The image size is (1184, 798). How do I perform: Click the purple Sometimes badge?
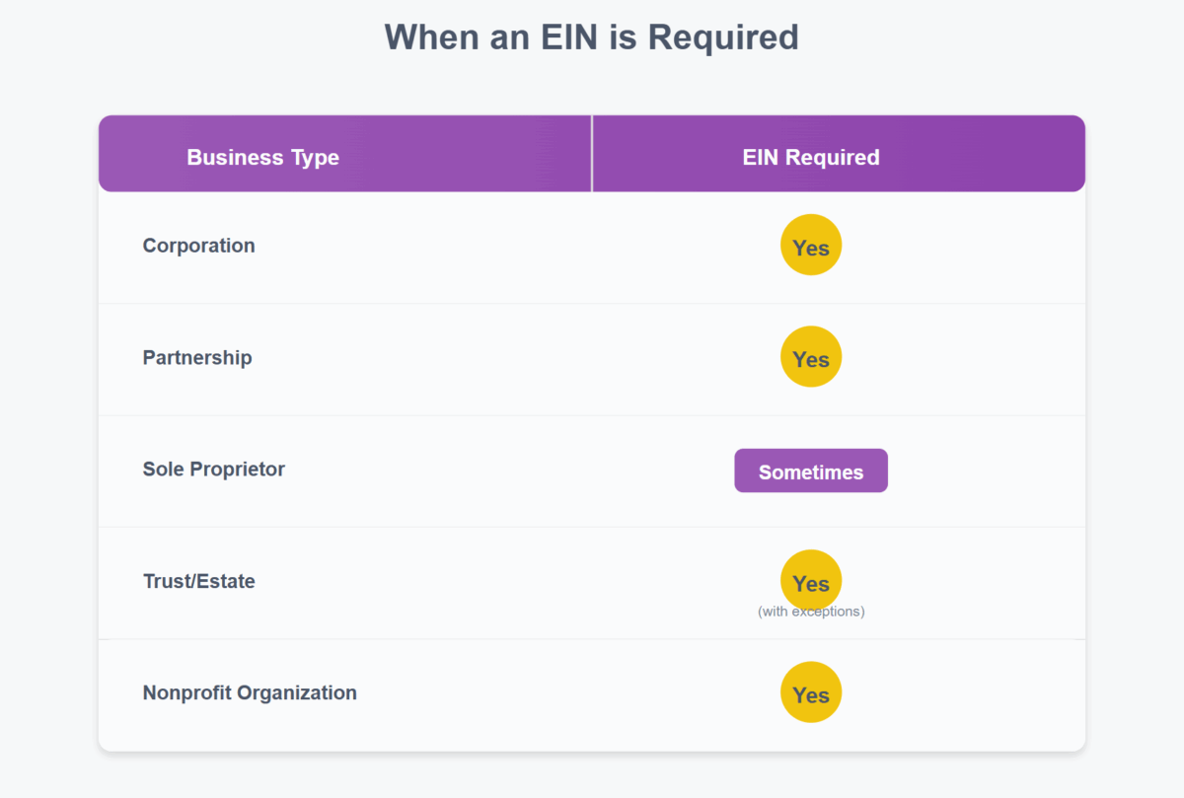(x=811, y=472)
